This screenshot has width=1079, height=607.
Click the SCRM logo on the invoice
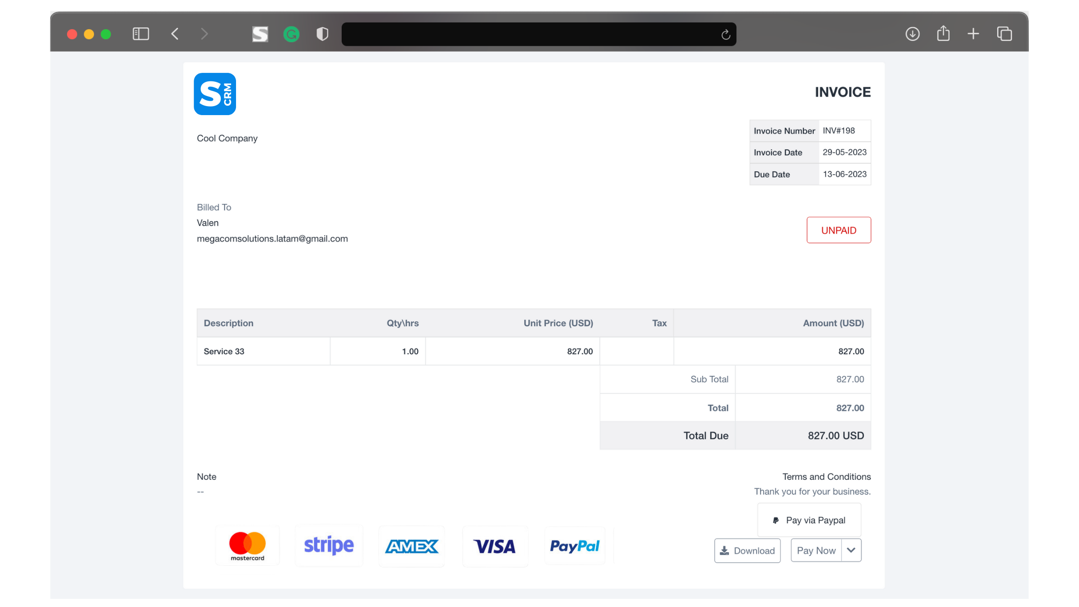pyautogui.click(x=214, y=94)
